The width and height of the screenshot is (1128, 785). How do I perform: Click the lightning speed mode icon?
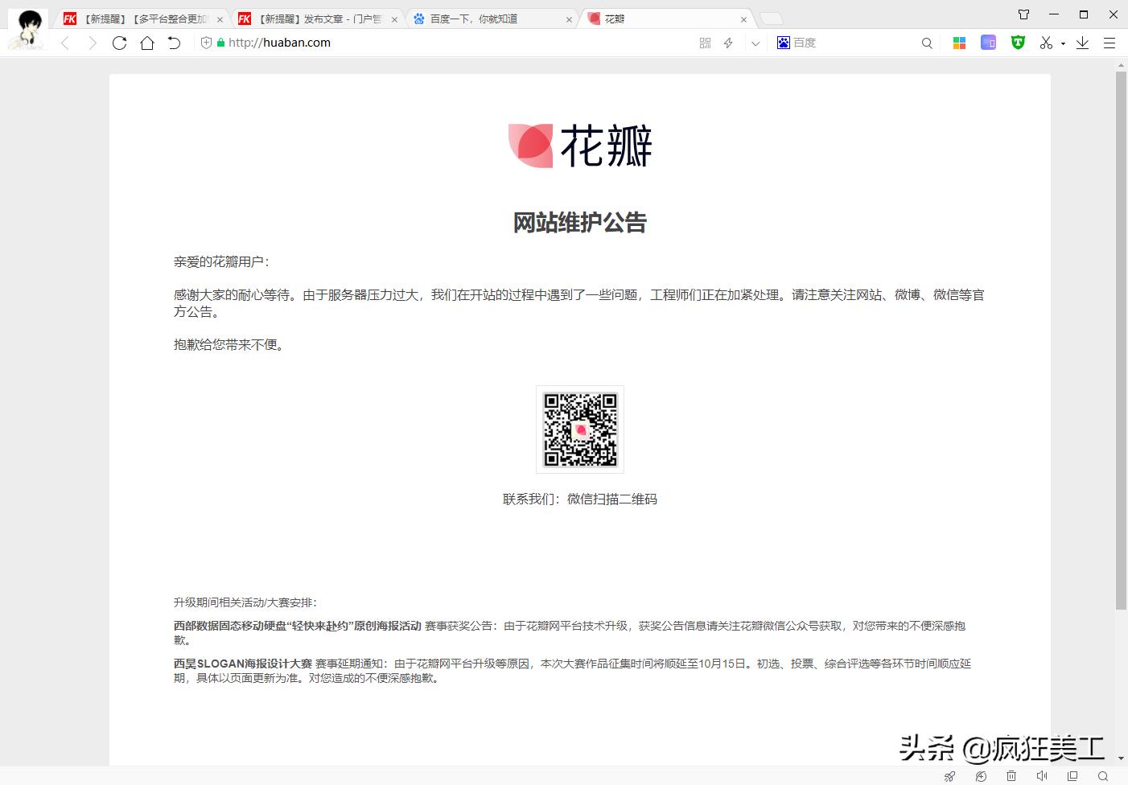click(728, 43)
